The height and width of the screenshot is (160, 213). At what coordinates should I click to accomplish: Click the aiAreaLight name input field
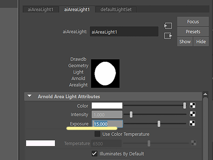124,32
